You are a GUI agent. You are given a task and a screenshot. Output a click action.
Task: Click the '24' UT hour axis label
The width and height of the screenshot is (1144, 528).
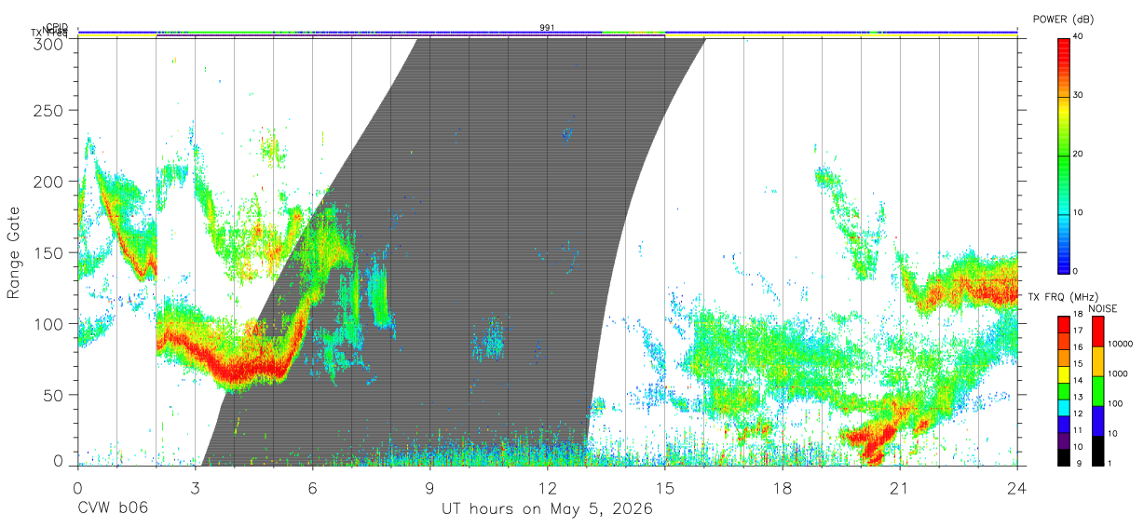pyautogui.click(x=1017, y=488)
